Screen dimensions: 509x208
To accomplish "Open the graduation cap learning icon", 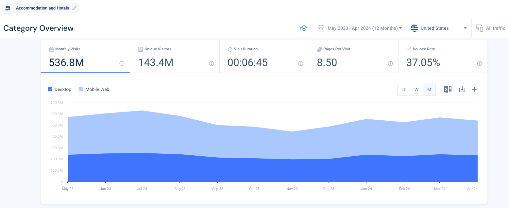I will point(304,28).
